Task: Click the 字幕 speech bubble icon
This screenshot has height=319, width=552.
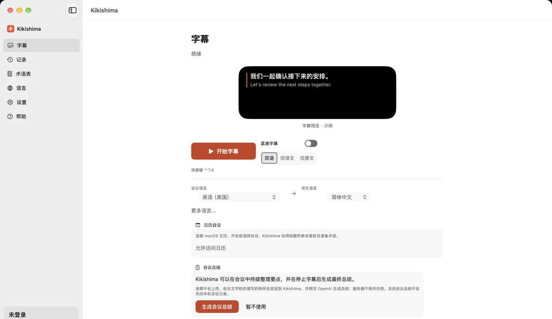Action: click(10, 45)
